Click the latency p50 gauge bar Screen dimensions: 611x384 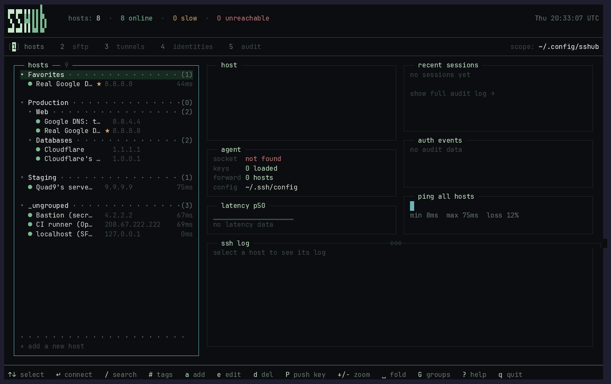coord(253,219)
